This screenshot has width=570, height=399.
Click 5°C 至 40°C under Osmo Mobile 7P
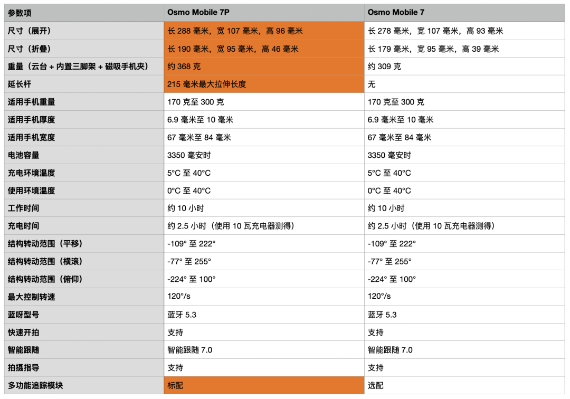click(x=264, y=173)
